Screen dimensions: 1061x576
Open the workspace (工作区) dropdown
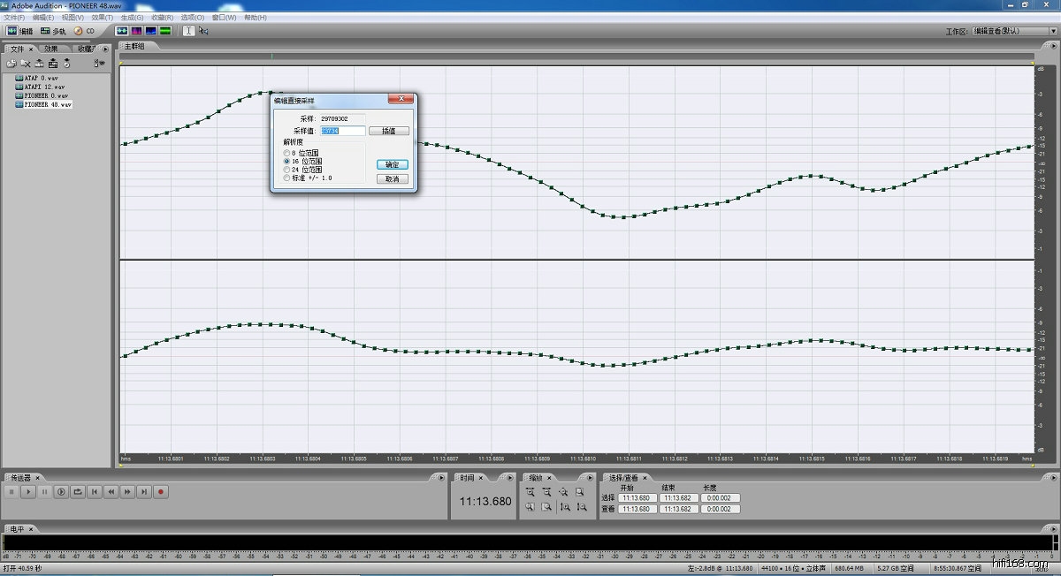(x=1007, y=31)
